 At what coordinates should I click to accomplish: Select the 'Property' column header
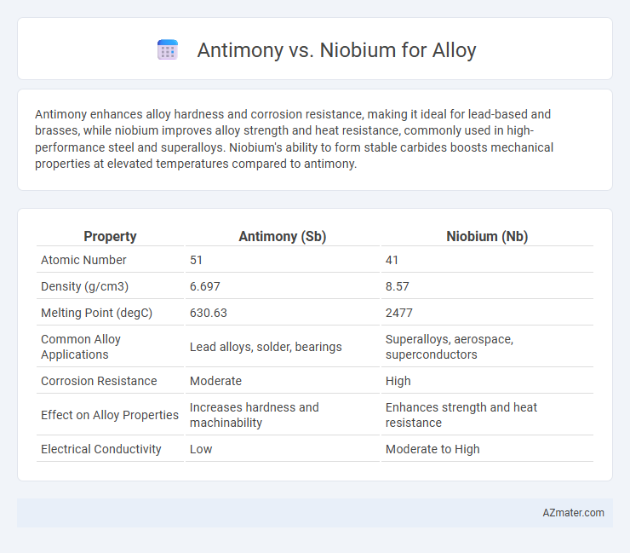[110, 236]
